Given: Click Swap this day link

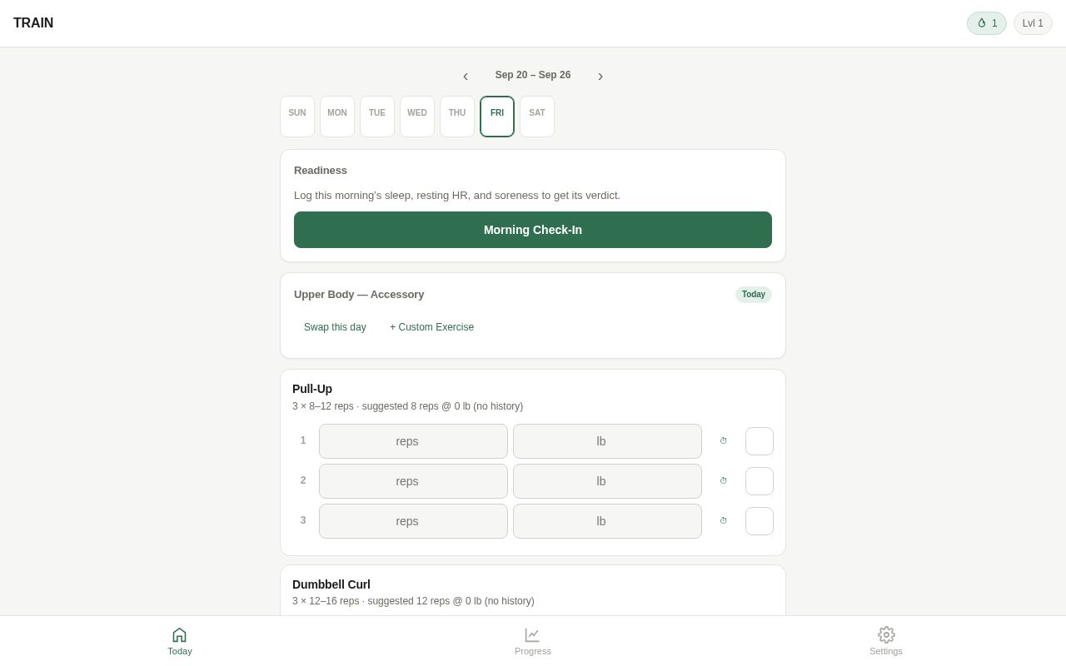Looking at the screenshot, I should tap(335, 327).
